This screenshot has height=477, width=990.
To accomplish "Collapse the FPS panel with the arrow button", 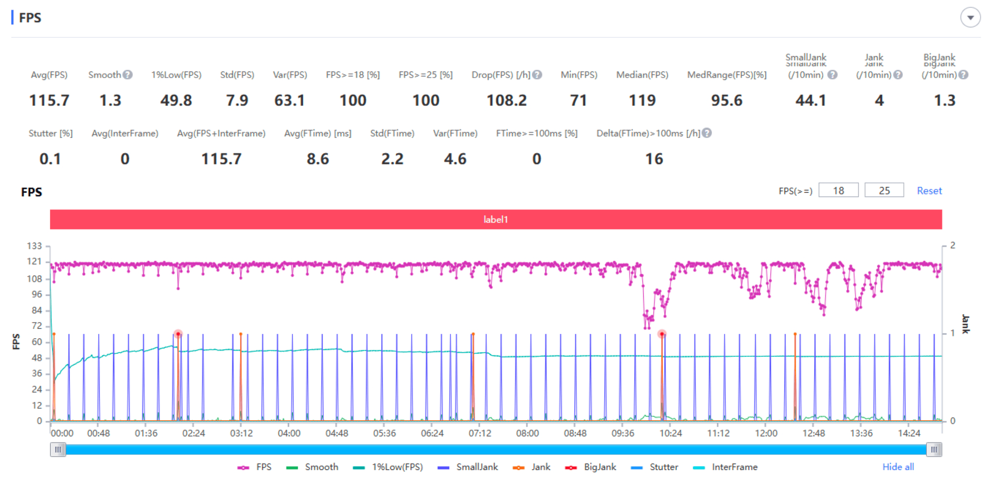I will (970, 18).
